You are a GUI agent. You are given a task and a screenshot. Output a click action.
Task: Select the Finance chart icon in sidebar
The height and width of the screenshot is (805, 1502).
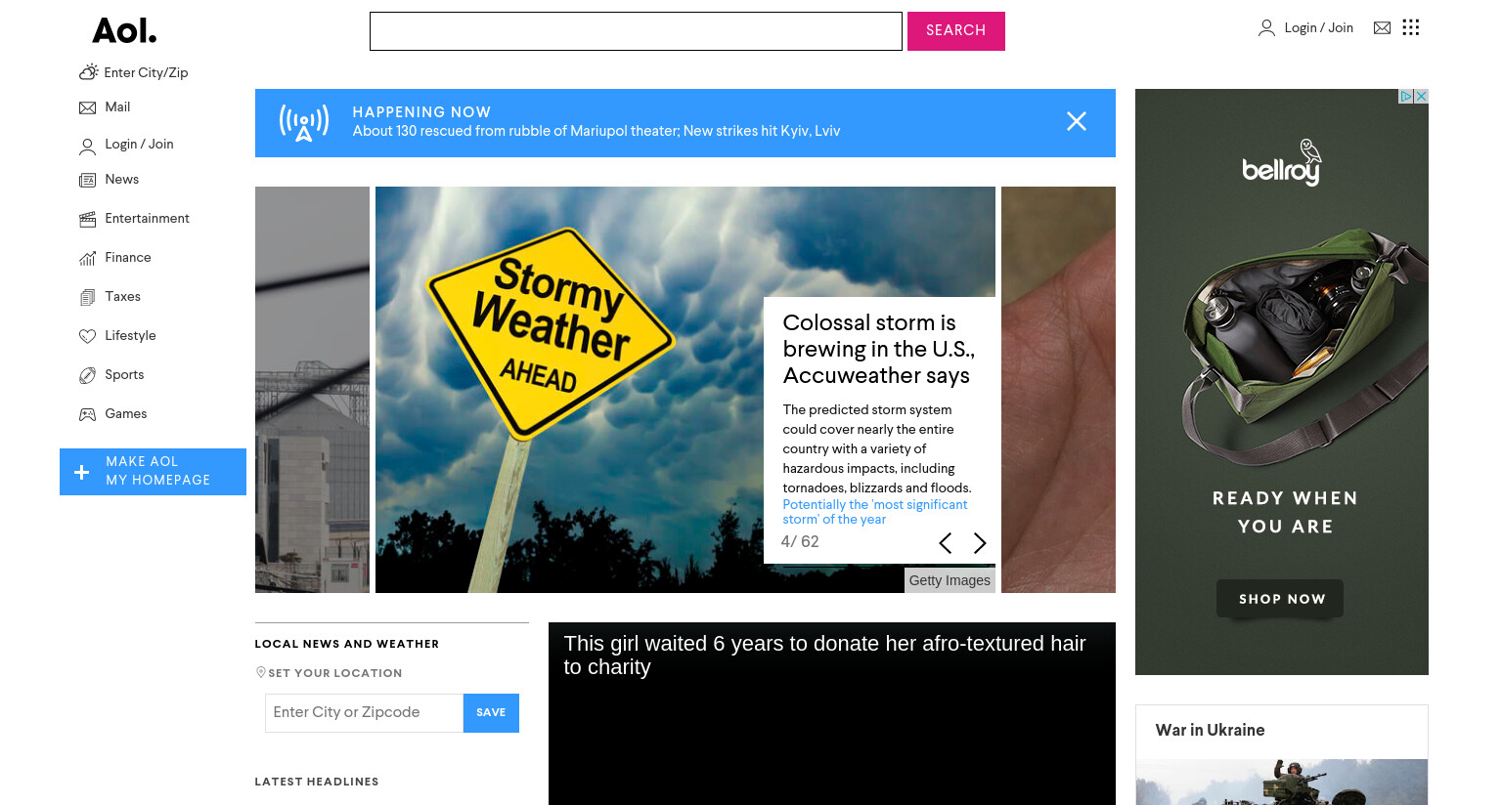tap(88, 258)
